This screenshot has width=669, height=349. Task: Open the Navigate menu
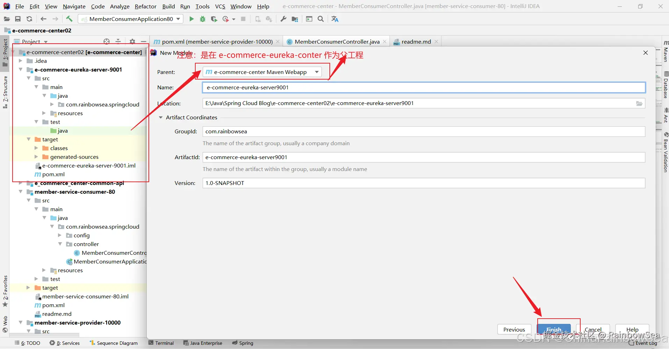click(x=74, y=6)
